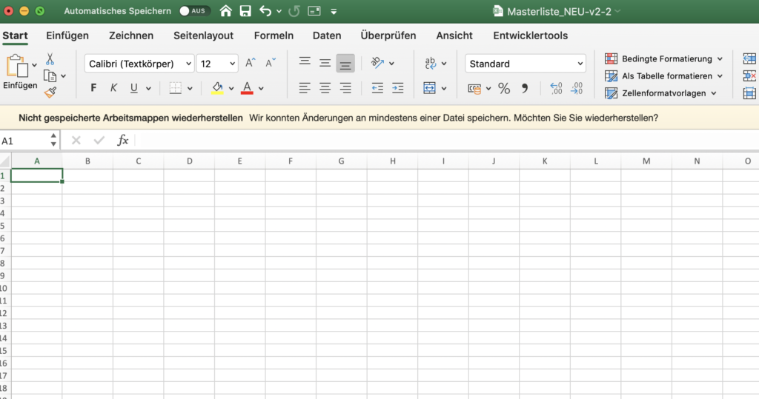Select middle vertical alignment
The width and height of the screenshot is (759, 399).
[x=325, y=63]
